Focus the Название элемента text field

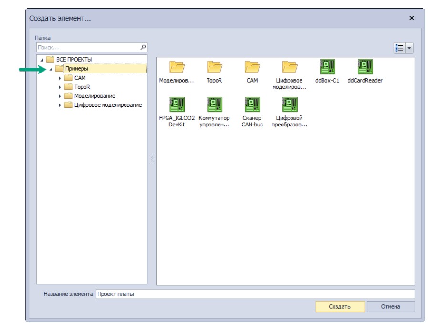(x=255, y=294)
